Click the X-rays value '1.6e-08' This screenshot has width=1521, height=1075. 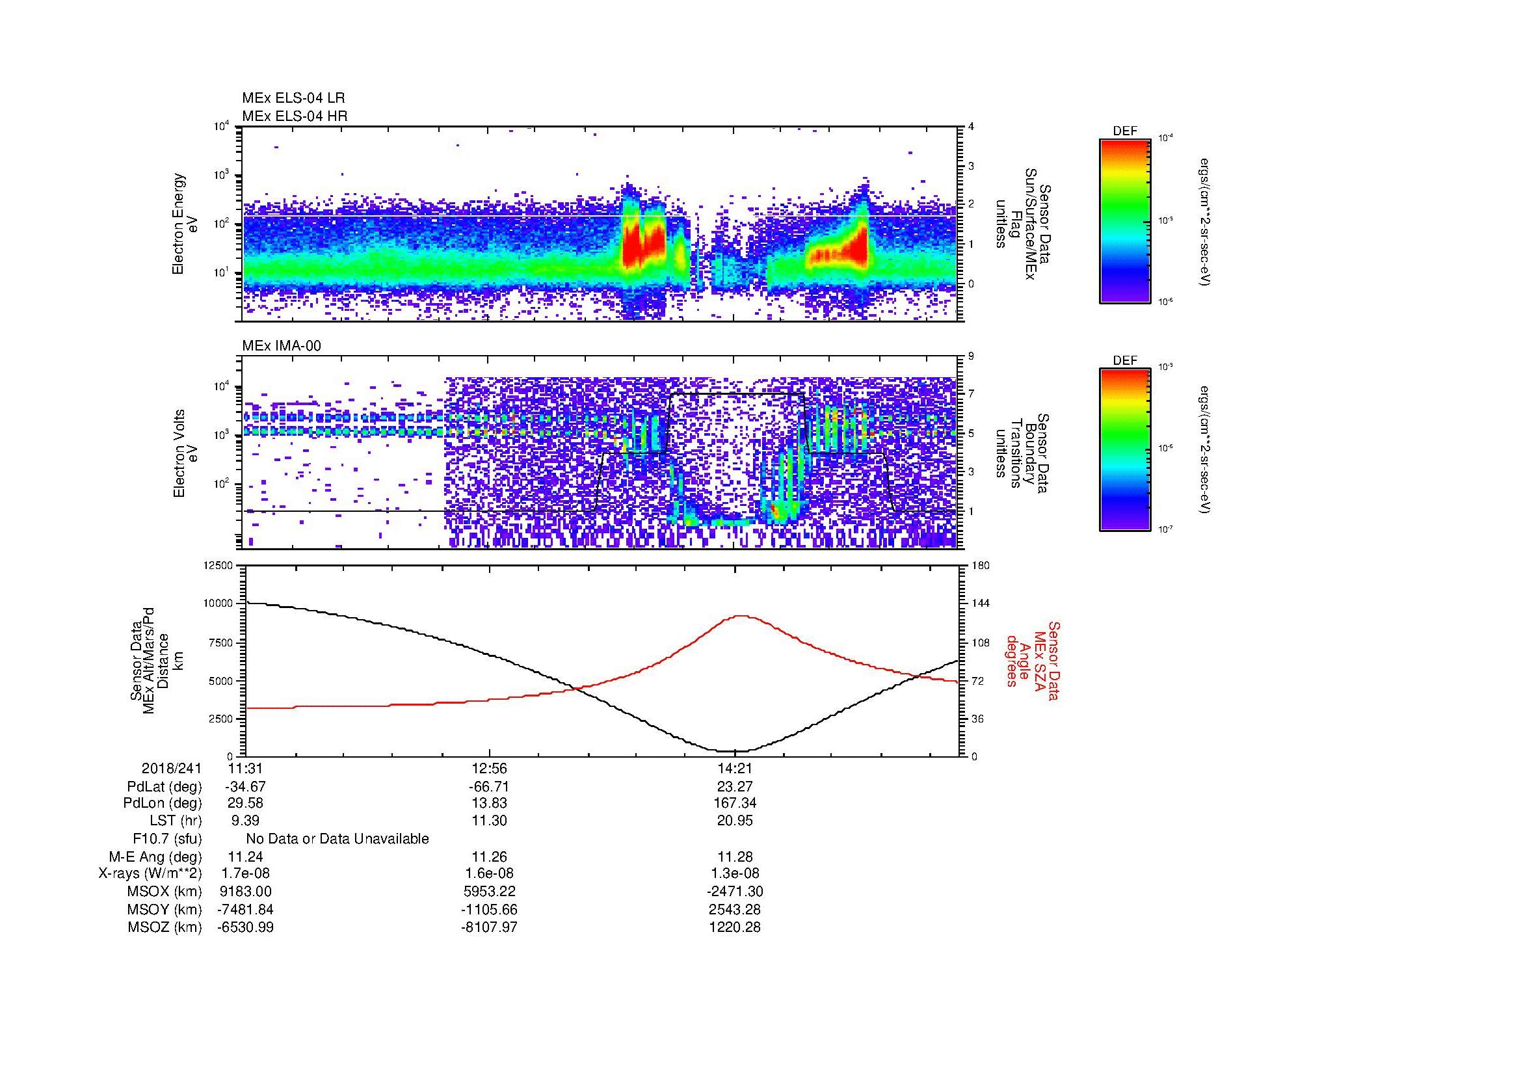coord(489,873)
